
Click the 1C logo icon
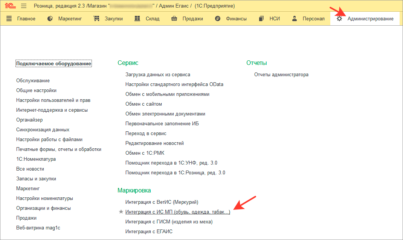pos(10,6)
